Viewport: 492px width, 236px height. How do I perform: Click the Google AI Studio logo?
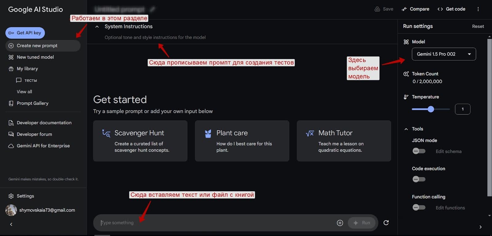point(35,10)
